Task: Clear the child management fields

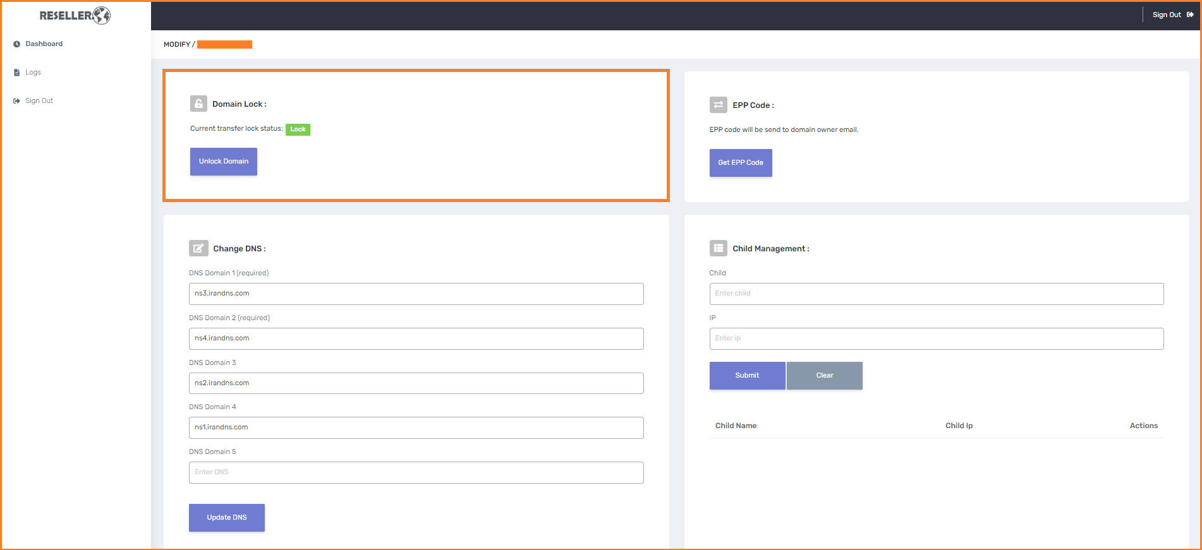Action: 824,376
